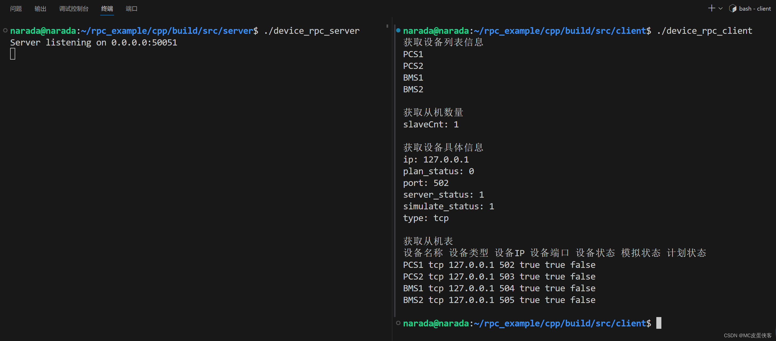The height and width of the screenshot is (341, 776).
Task: Click the 'slaveCnt: 1' output line
Action: [x=431, y=124]
